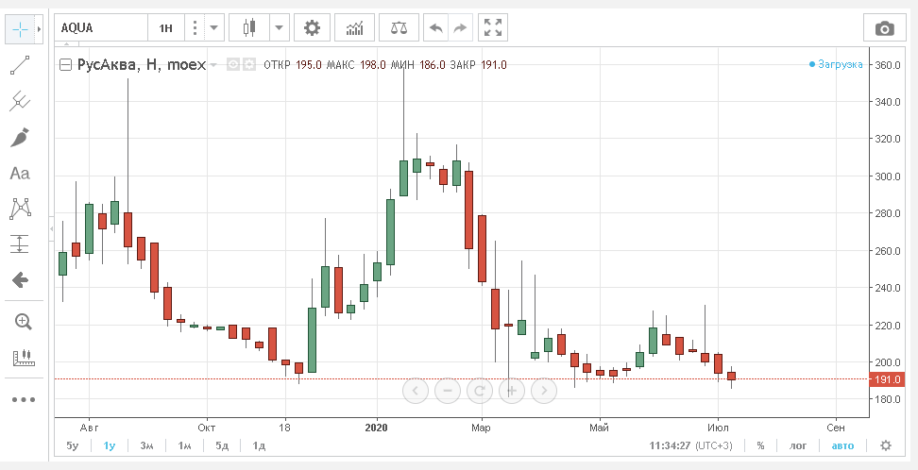Select the 5д date range
Viewport: 918px width, 470px height.
(x=222, y=445)
